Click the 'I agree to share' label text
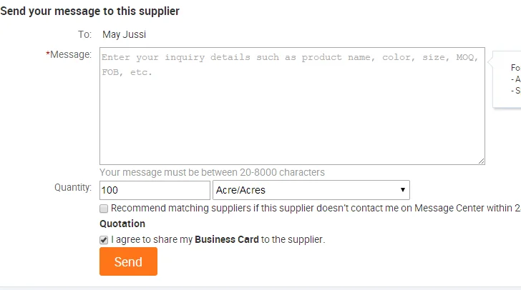Screen dimensions: 521x290 coord(152,240)
